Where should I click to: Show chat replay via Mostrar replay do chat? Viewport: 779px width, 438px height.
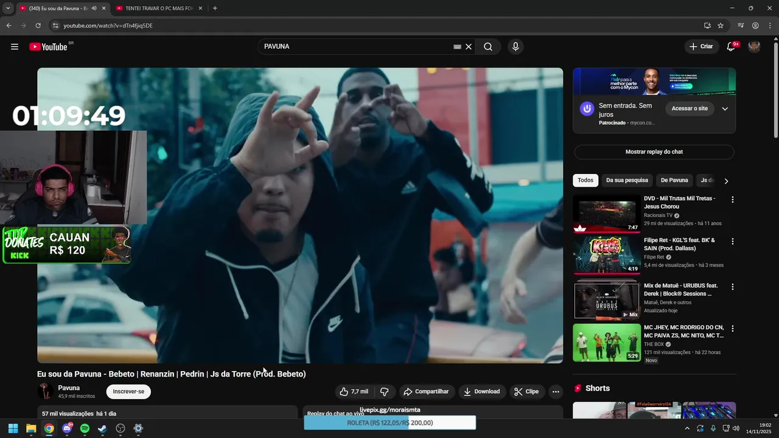coord(654,152)
